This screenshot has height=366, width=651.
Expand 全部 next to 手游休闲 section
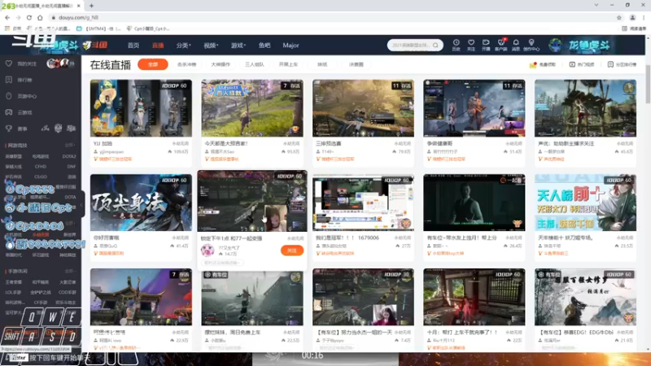point(70,271)
